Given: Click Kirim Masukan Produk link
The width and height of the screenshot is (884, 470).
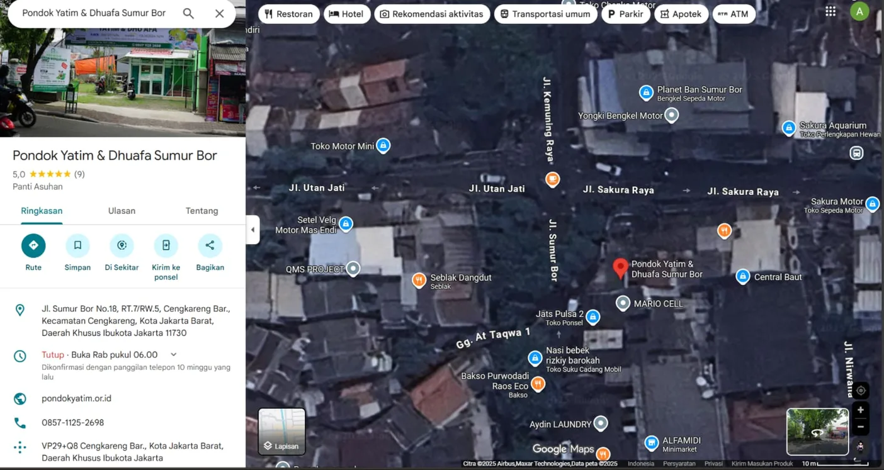Looking at the screenshot, I should (762, 464).
